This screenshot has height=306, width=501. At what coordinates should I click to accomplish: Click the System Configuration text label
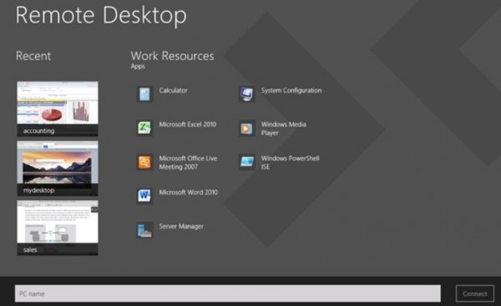pyautogui.click(x=291, y=90)
